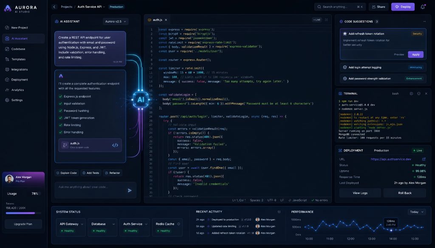Click the split terminal icon
Screen dimensions: 435x248
point(418,94)
